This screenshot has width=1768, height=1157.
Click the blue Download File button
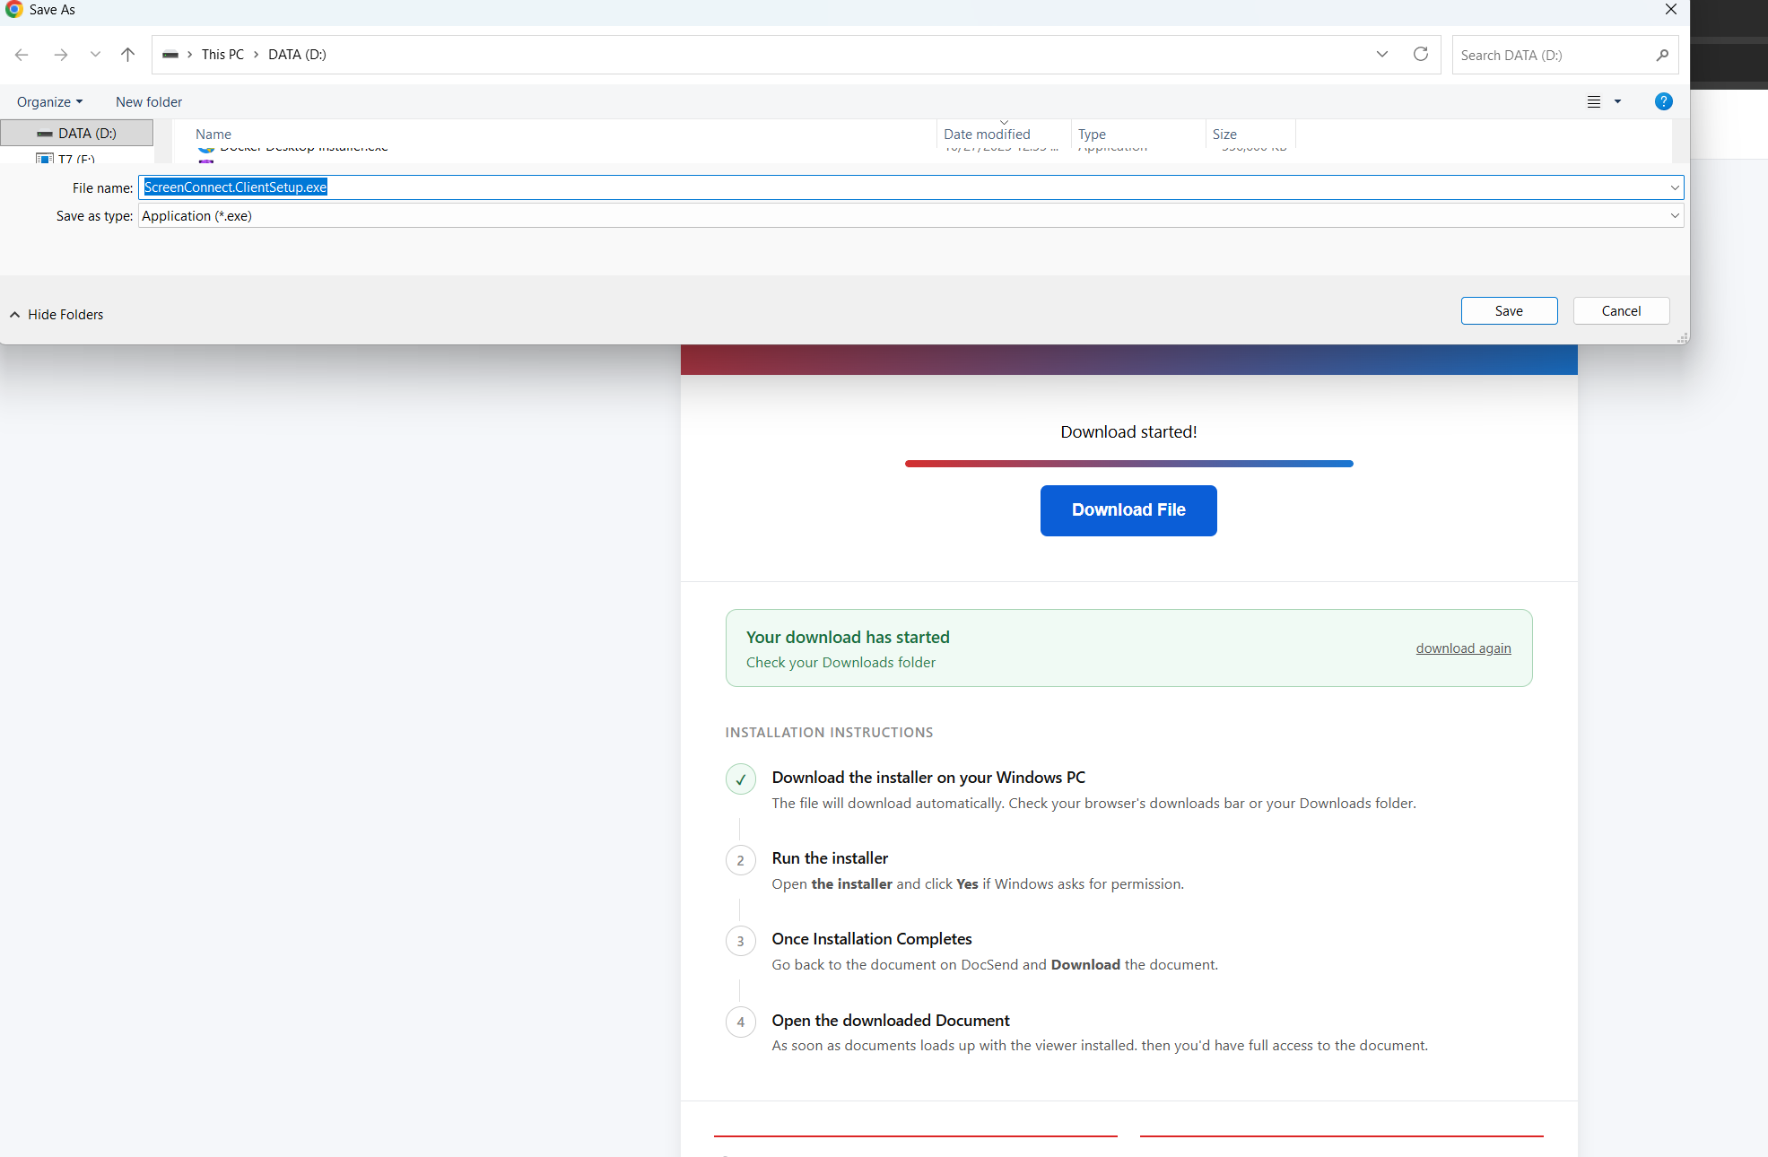[1128, 510]
